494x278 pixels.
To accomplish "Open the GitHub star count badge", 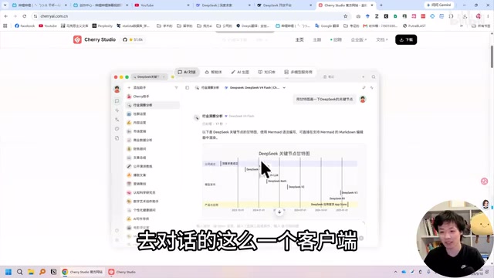I will (133, 39).
